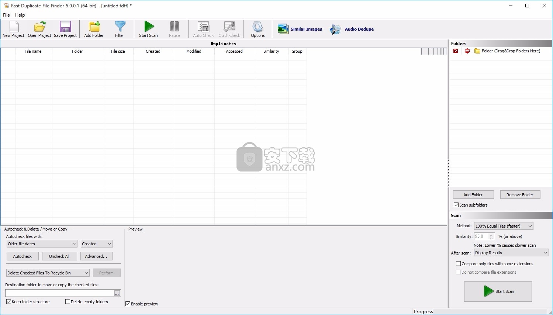Toggle Do not compare file extensions
The height and width of the screenshot is (315, 553).
pos(458,272)
